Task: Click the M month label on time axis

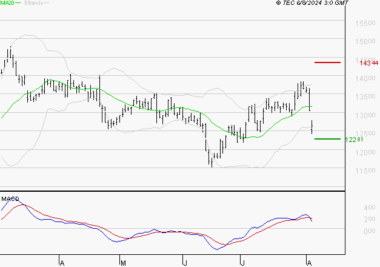Action: 123,263
